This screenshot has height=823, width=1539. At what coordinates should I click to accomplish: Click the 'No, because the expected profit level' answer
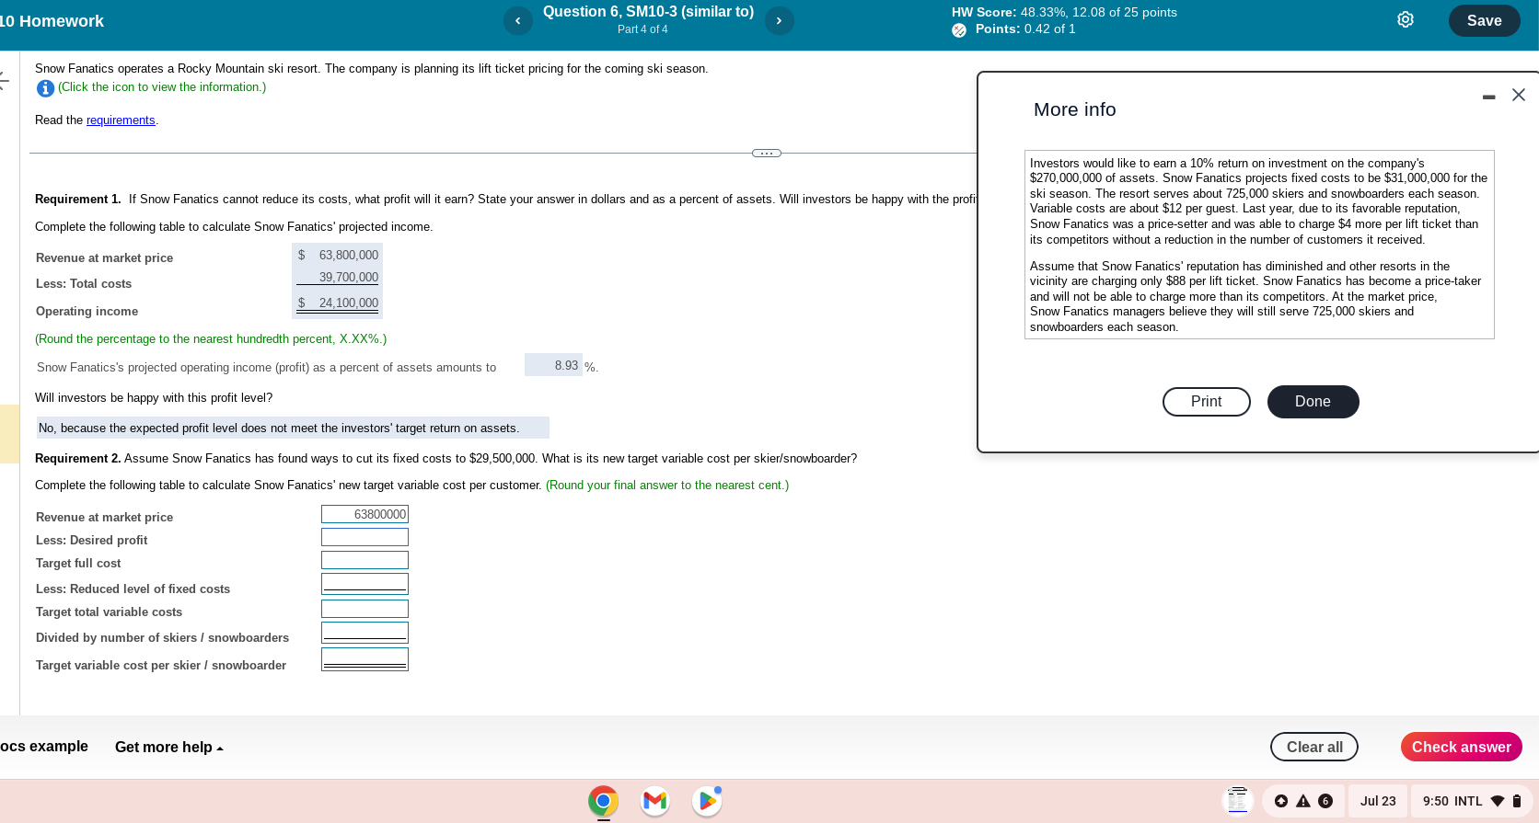293,428
